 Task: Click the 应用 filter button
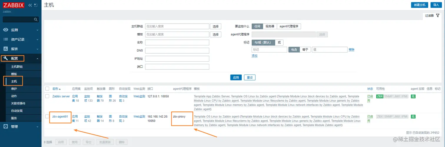pos(236,77)
